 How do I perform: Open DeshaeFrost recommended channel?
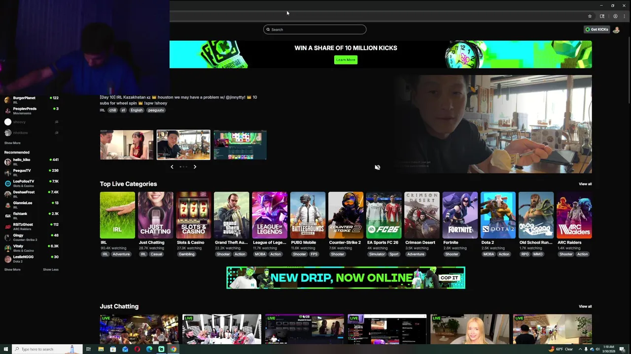pos(32,194)
